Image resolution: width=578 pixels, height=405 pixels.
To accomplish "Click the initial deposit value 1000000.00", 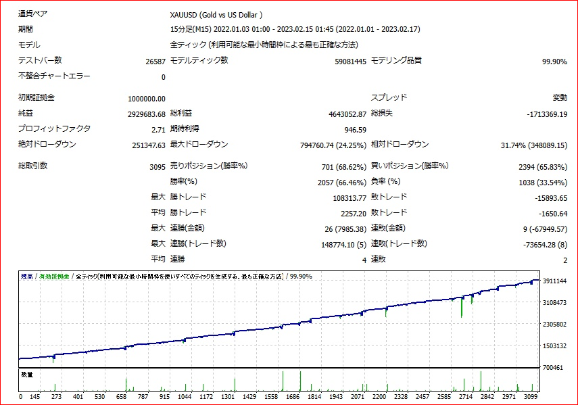I will (146, 99).
